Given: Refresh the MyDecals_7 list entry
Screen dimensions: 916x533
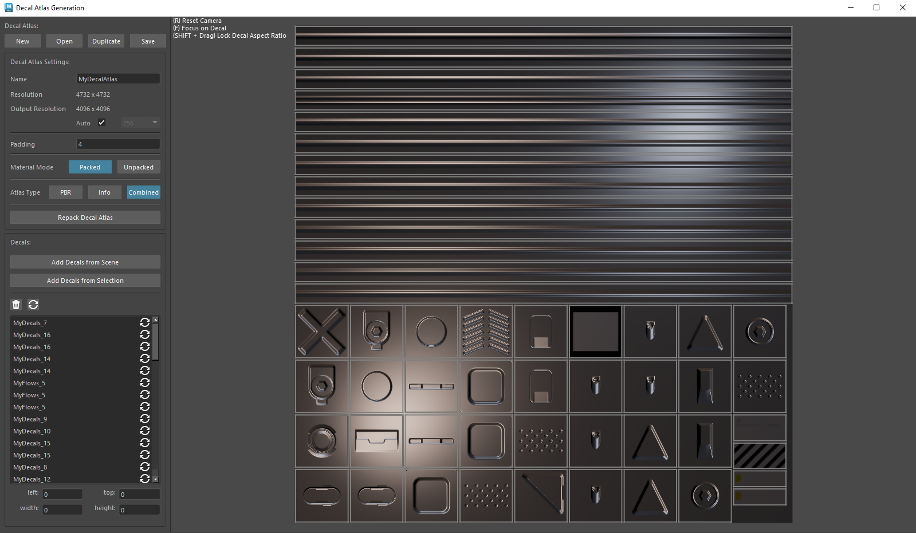Looking at the screenshot, I should click(145, 323).
